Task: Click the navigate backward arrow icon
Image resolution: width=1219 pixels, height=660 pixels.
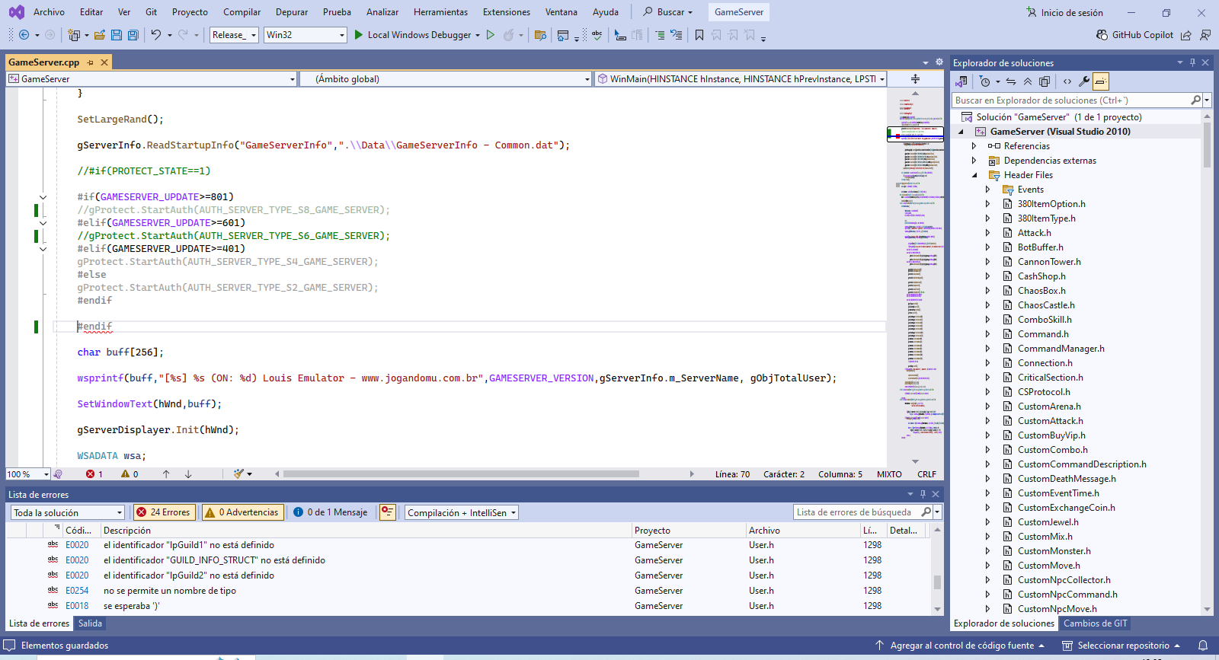Action: pyautogui.click(x=24, y=35)
